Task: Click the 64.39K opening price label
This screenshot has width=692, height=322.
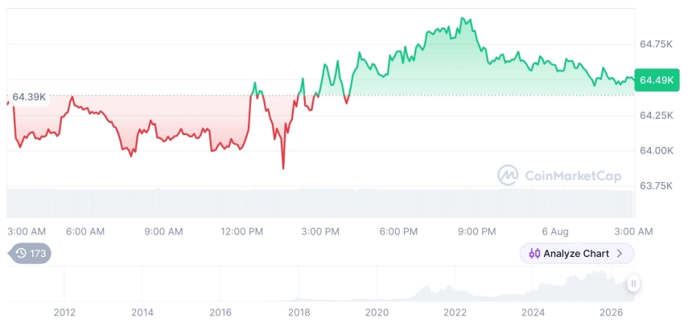Action: (29, 97)
